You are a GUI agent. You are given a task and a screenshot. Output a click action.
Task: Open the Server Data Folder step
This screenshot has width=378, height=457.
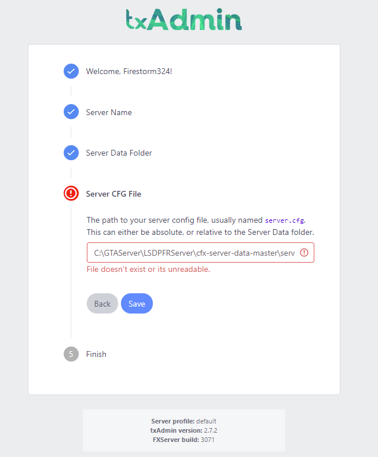coord(119,153)
